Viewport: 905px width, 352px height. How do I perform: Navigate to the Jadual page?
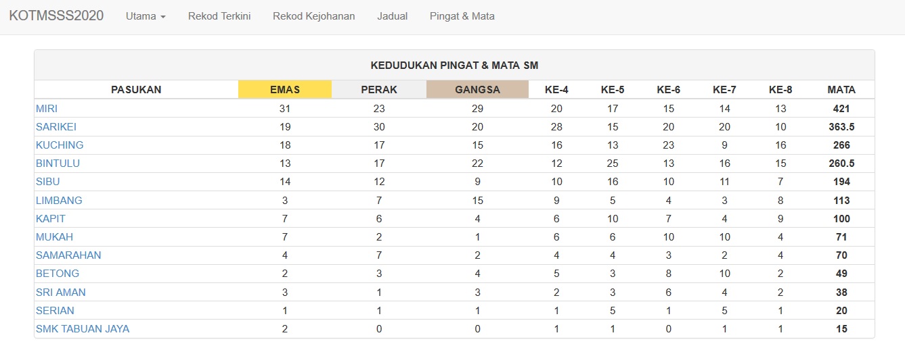393,16
